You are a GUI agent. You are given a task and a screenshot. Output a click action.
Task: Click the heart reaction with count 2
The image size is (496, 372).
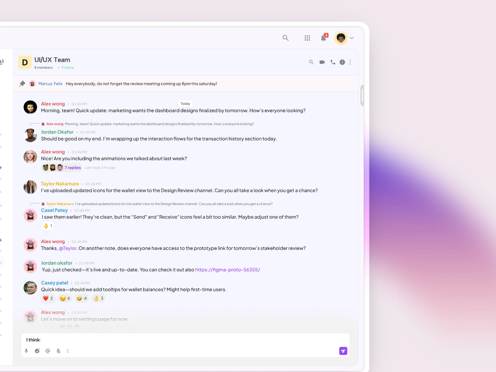click(x=48, y=298)
